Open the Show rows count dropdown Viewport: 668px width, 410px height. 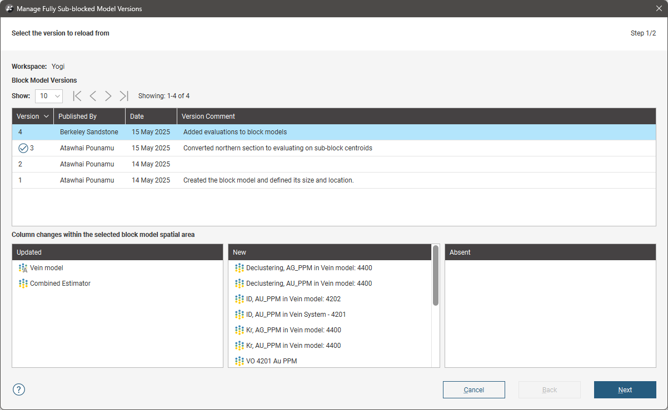pyautogui.click(x=49, y=96)
